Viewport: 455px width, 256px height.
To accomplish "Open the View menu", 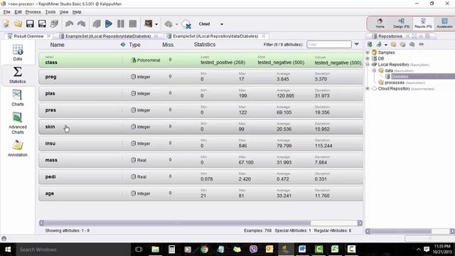I will coord(64,12).
